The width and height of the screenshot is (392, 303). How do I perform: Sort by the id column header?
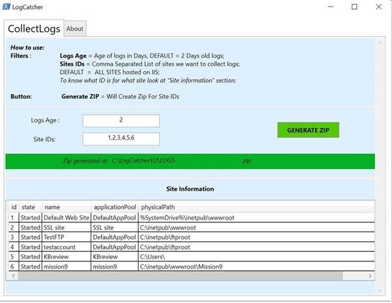tap(14, 207)
